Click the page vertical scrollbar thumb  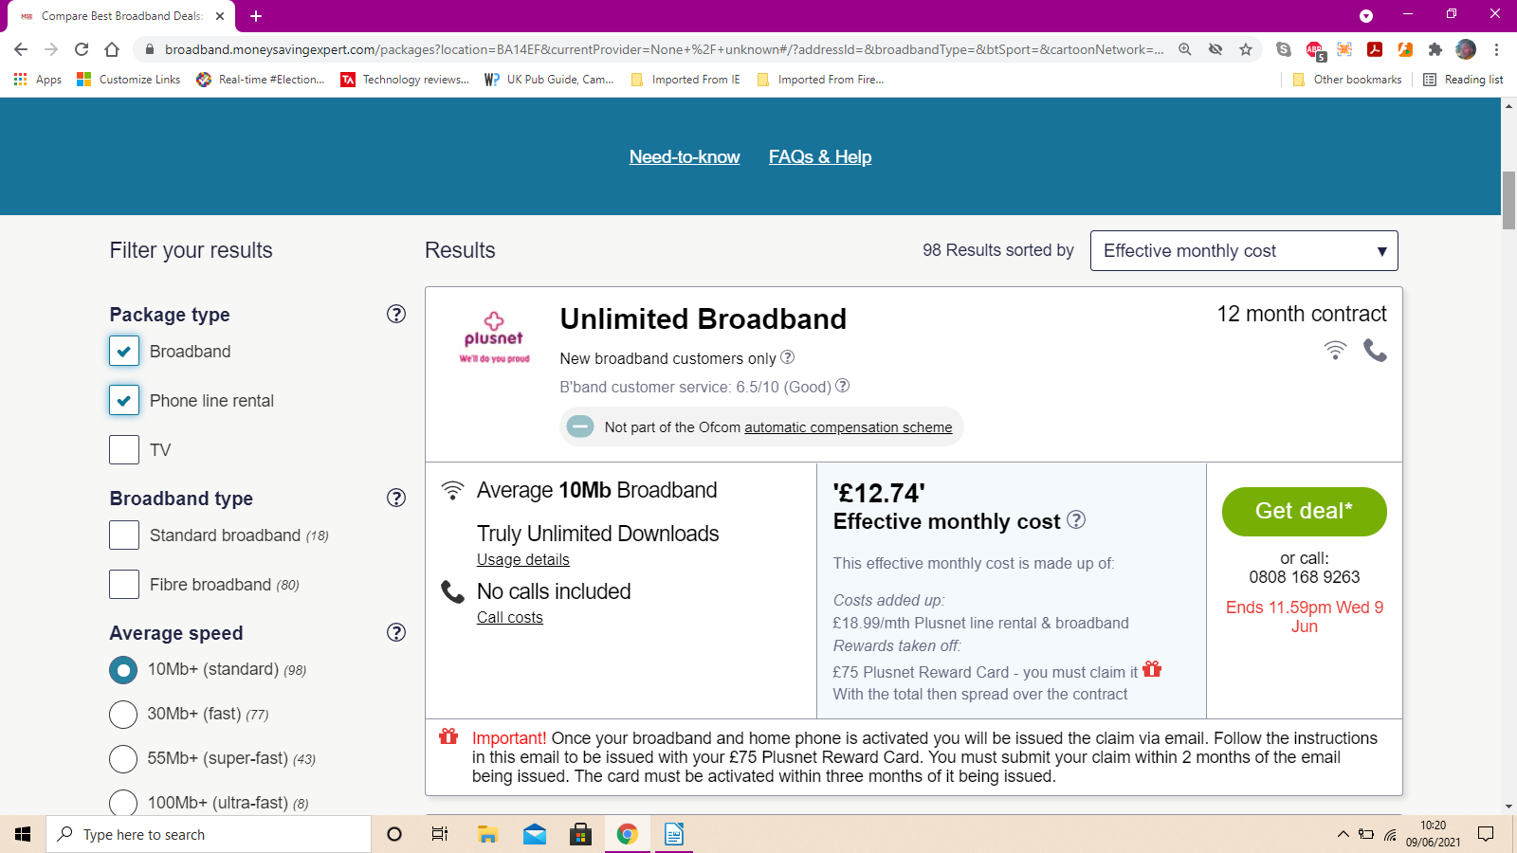pos(1508,200)
